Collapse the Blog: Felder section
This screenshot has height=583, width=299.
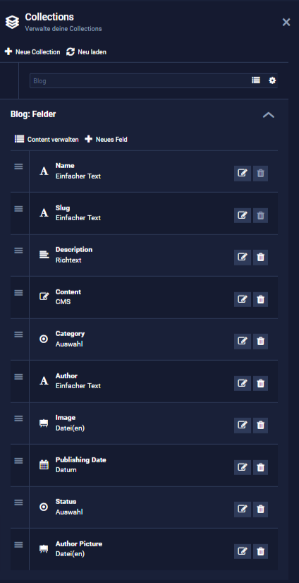click(269, 115)
